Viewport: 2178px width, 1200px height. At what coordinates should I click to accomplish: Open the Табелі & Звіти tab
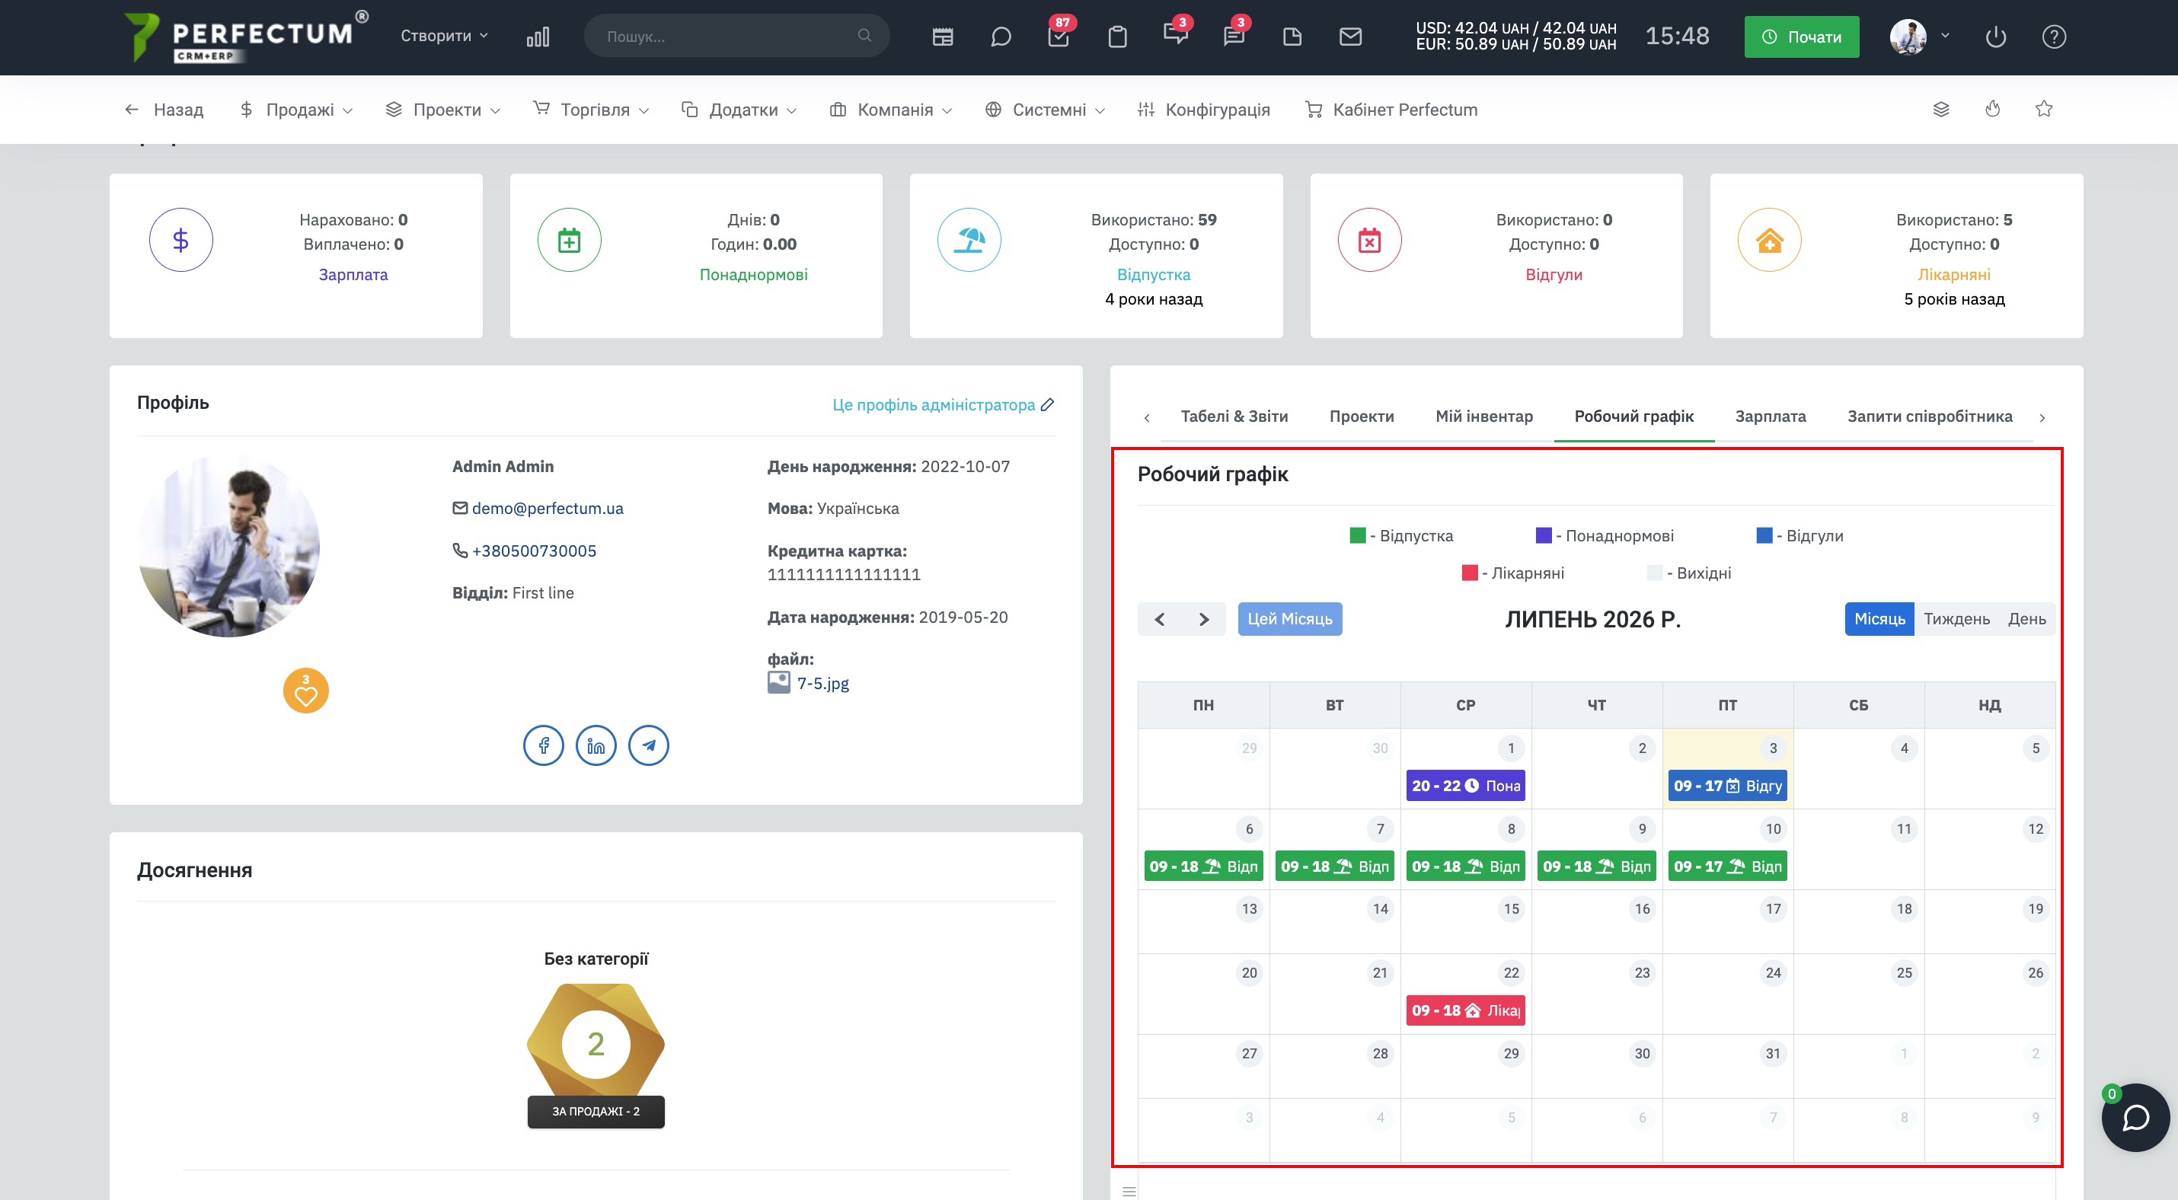1234,416
